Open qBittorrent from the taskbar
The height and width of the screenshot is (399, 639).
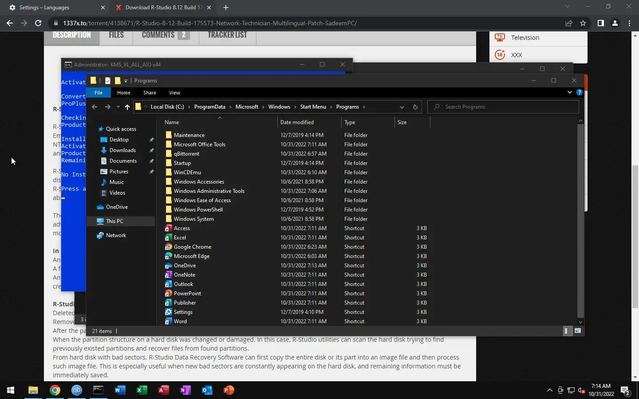77,390
